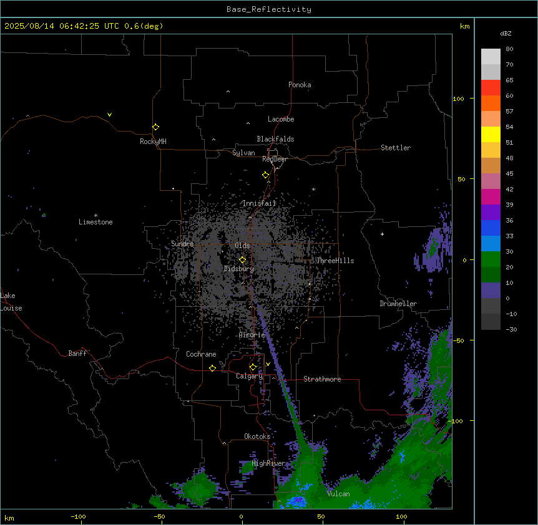Click the km unit label at bottom left
Viewport: 538px width, 525px height.
click(9, 518)
